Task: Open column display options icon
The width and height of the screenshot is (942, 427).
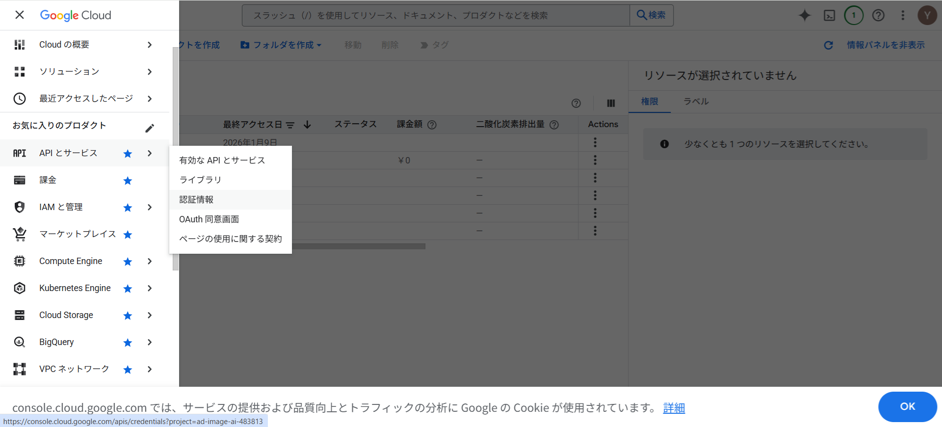Action: coord(611,103)
